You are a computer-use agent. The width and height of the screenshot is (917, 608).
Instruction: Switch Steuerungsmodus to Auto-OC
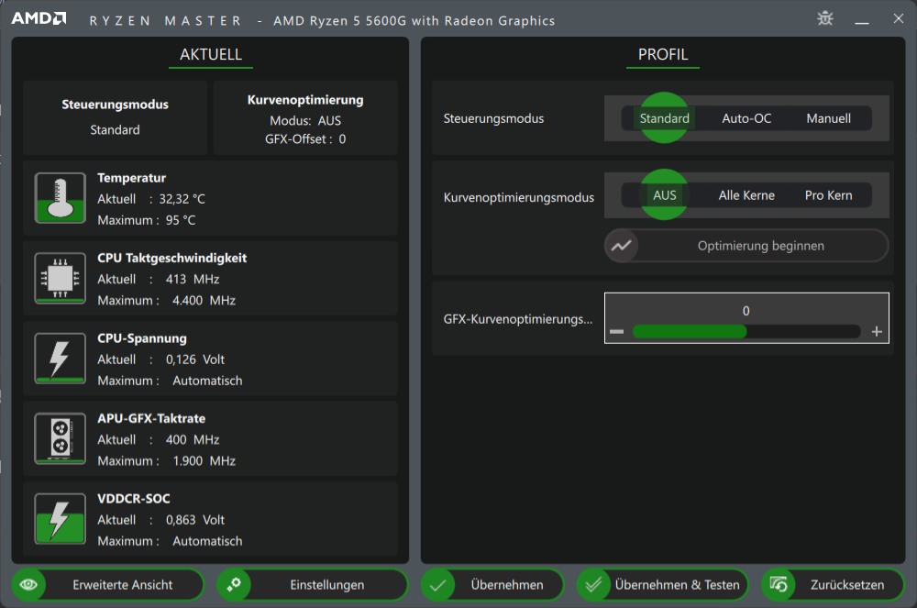(746, 118)
